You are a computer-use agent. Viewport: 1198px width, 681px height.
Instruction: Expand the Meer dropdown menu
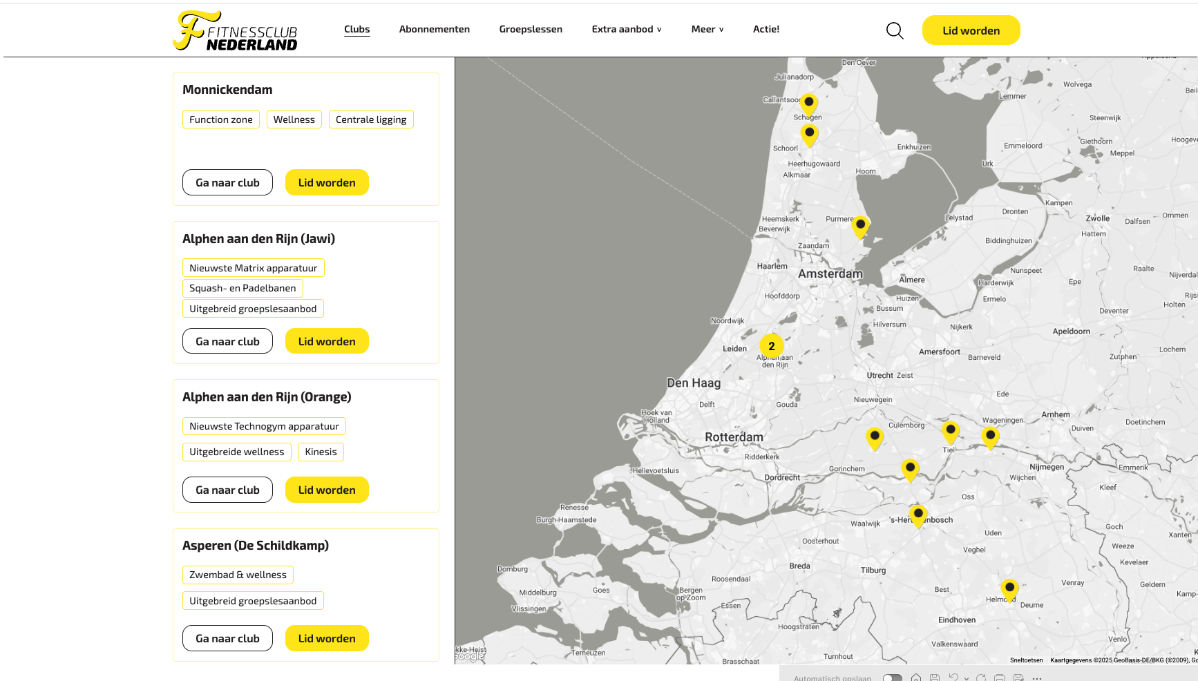(707, 29)
